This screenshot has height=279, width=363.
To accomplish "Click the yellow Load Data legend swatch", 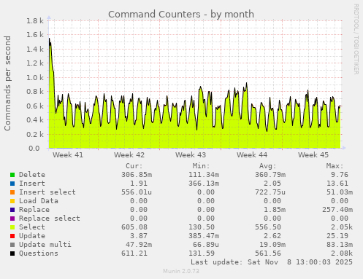I will click(12, 201).
